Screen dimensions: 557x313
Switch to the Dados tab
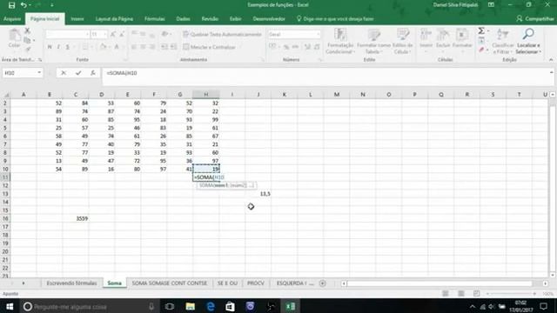(183, 19)
